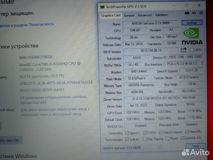The width and height of the screenshot is (213, 160).
Task: Click device name WIN-1144MO70RSA in Settings
Action: pos(36,57)
